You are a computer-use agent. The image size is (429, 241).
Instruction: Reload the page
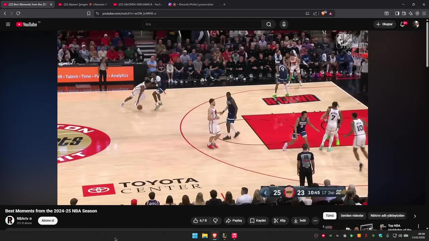coord(18,13)
